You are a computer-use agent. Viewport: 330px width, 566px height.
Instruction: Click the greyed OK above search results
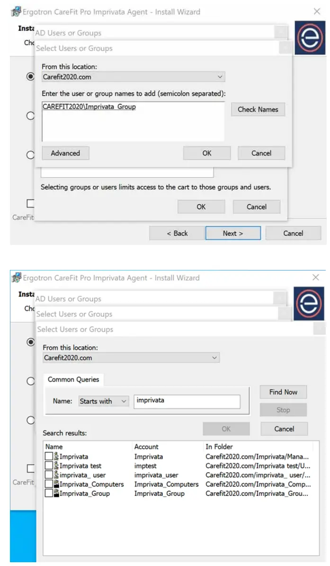[x=226, y=429]
